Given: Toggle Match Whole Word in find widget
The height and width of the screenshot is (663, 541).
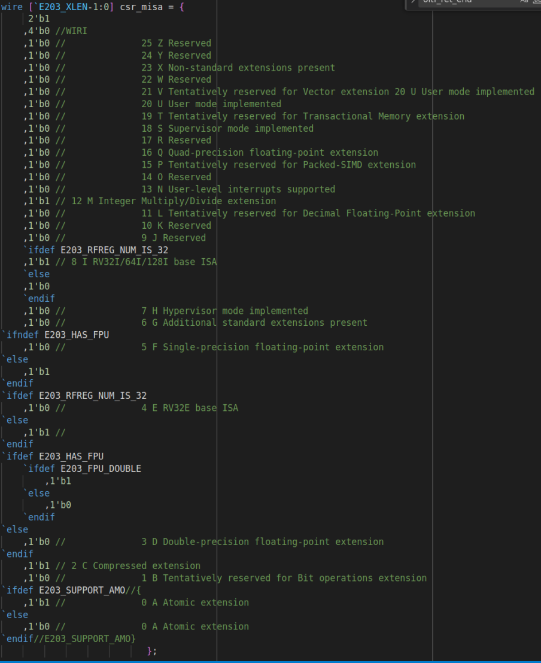Looking at the screenshot, I should coord(537,2).
